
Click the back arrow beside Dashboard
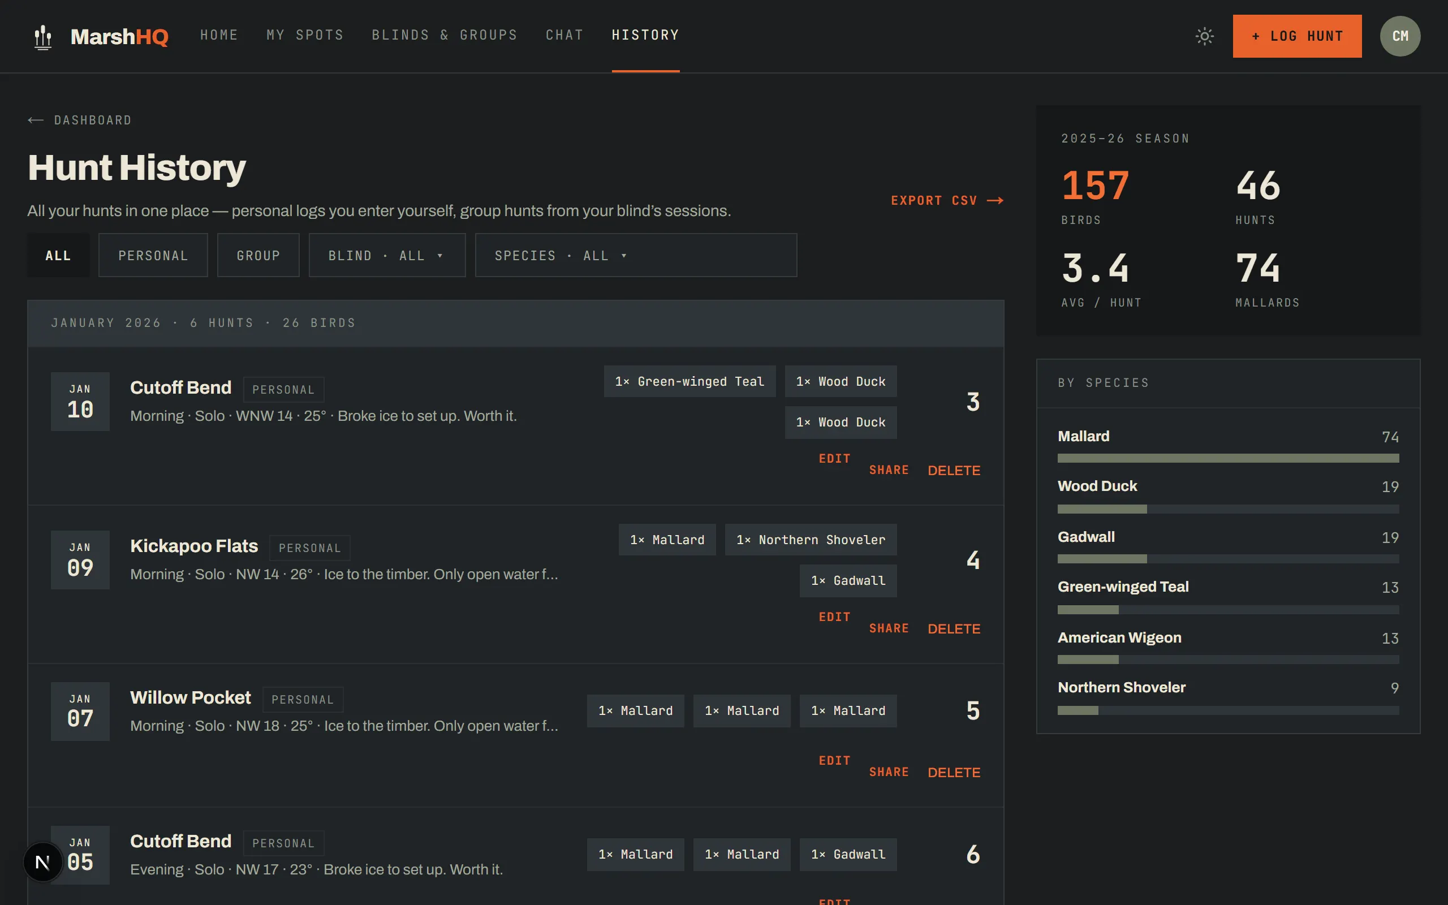(x=36, y=120)
